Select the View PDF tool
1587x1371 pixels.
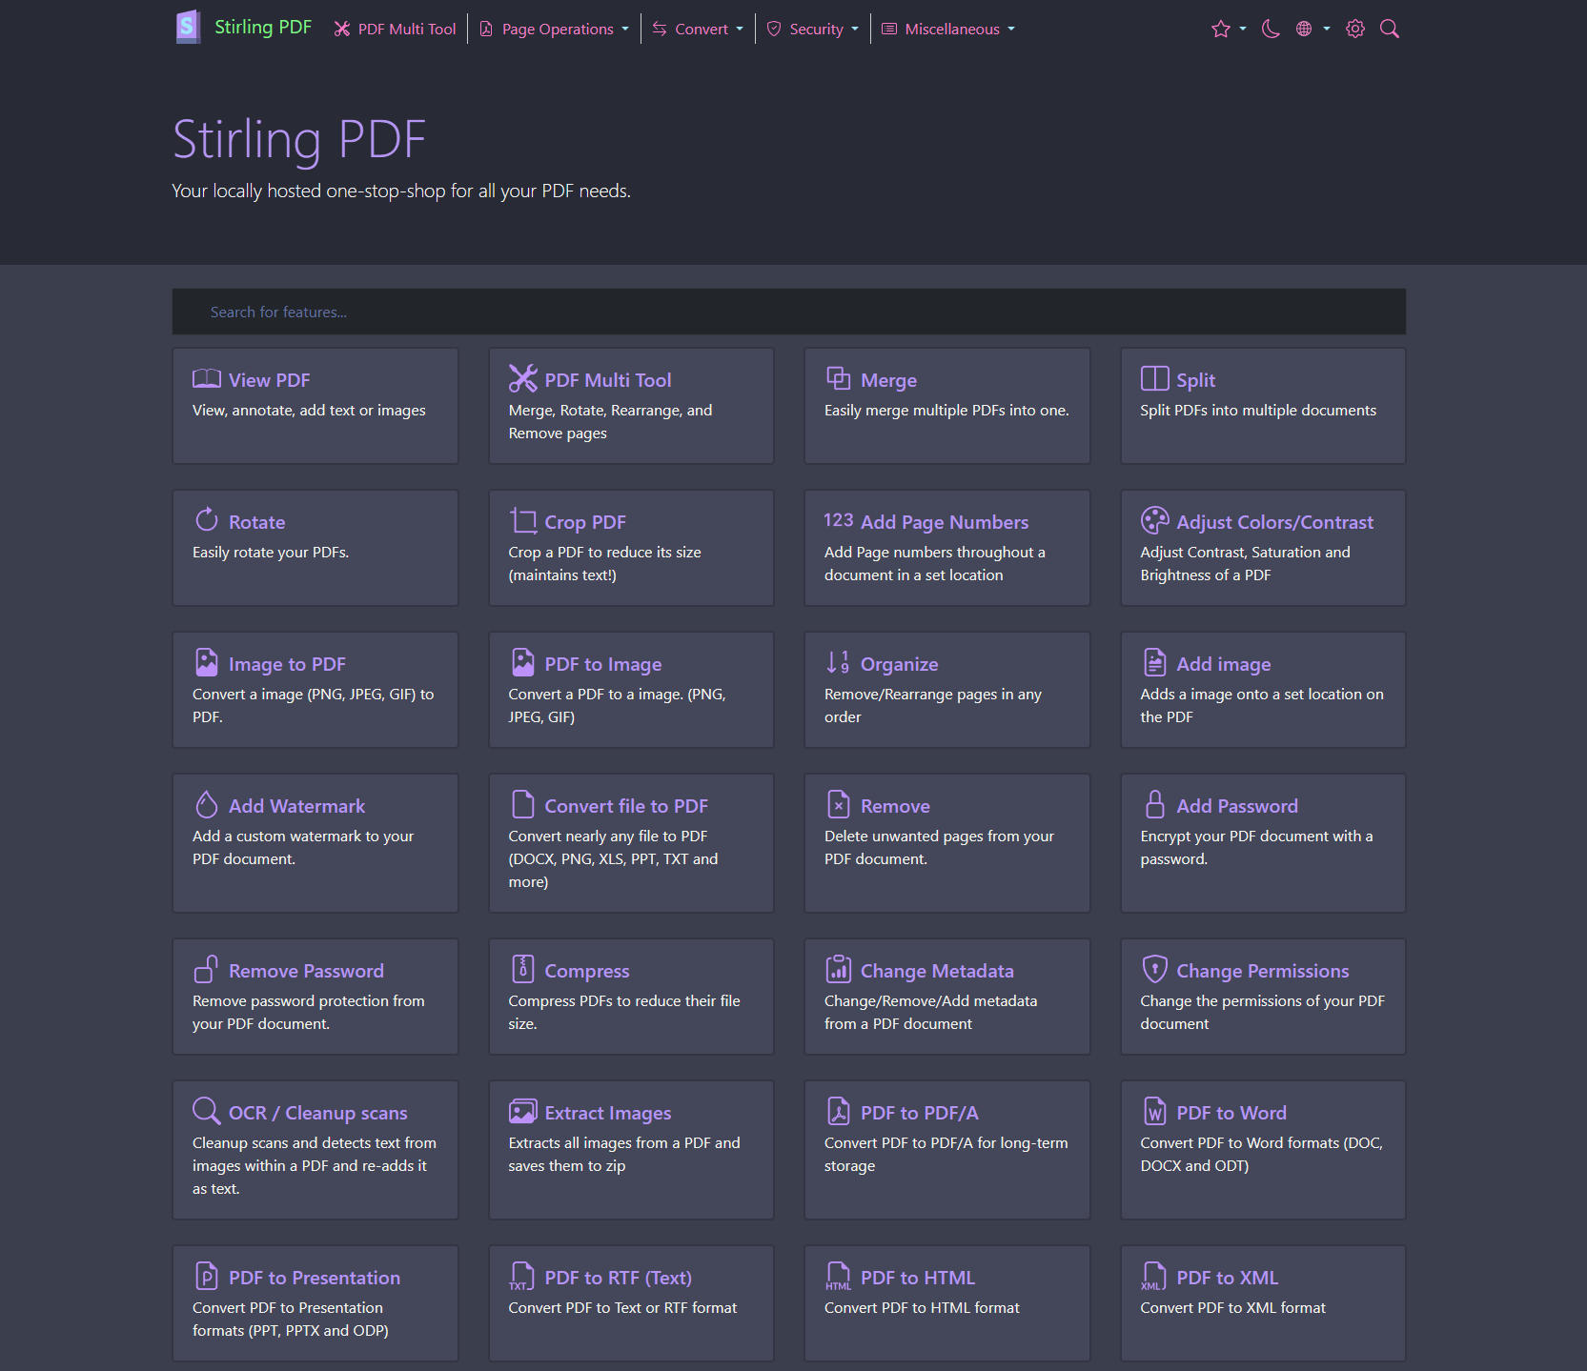coord(315,405)
